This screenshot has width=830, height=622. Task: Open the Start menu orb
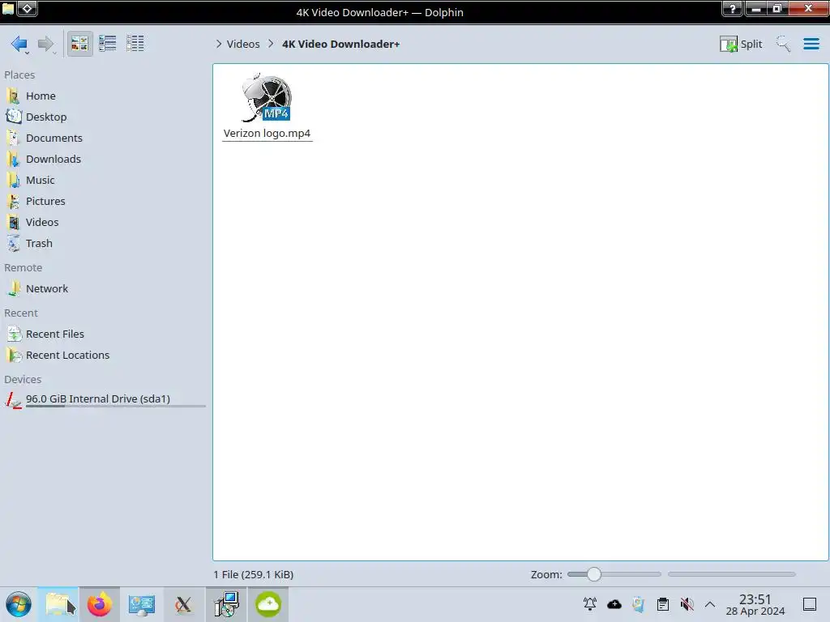19,604
